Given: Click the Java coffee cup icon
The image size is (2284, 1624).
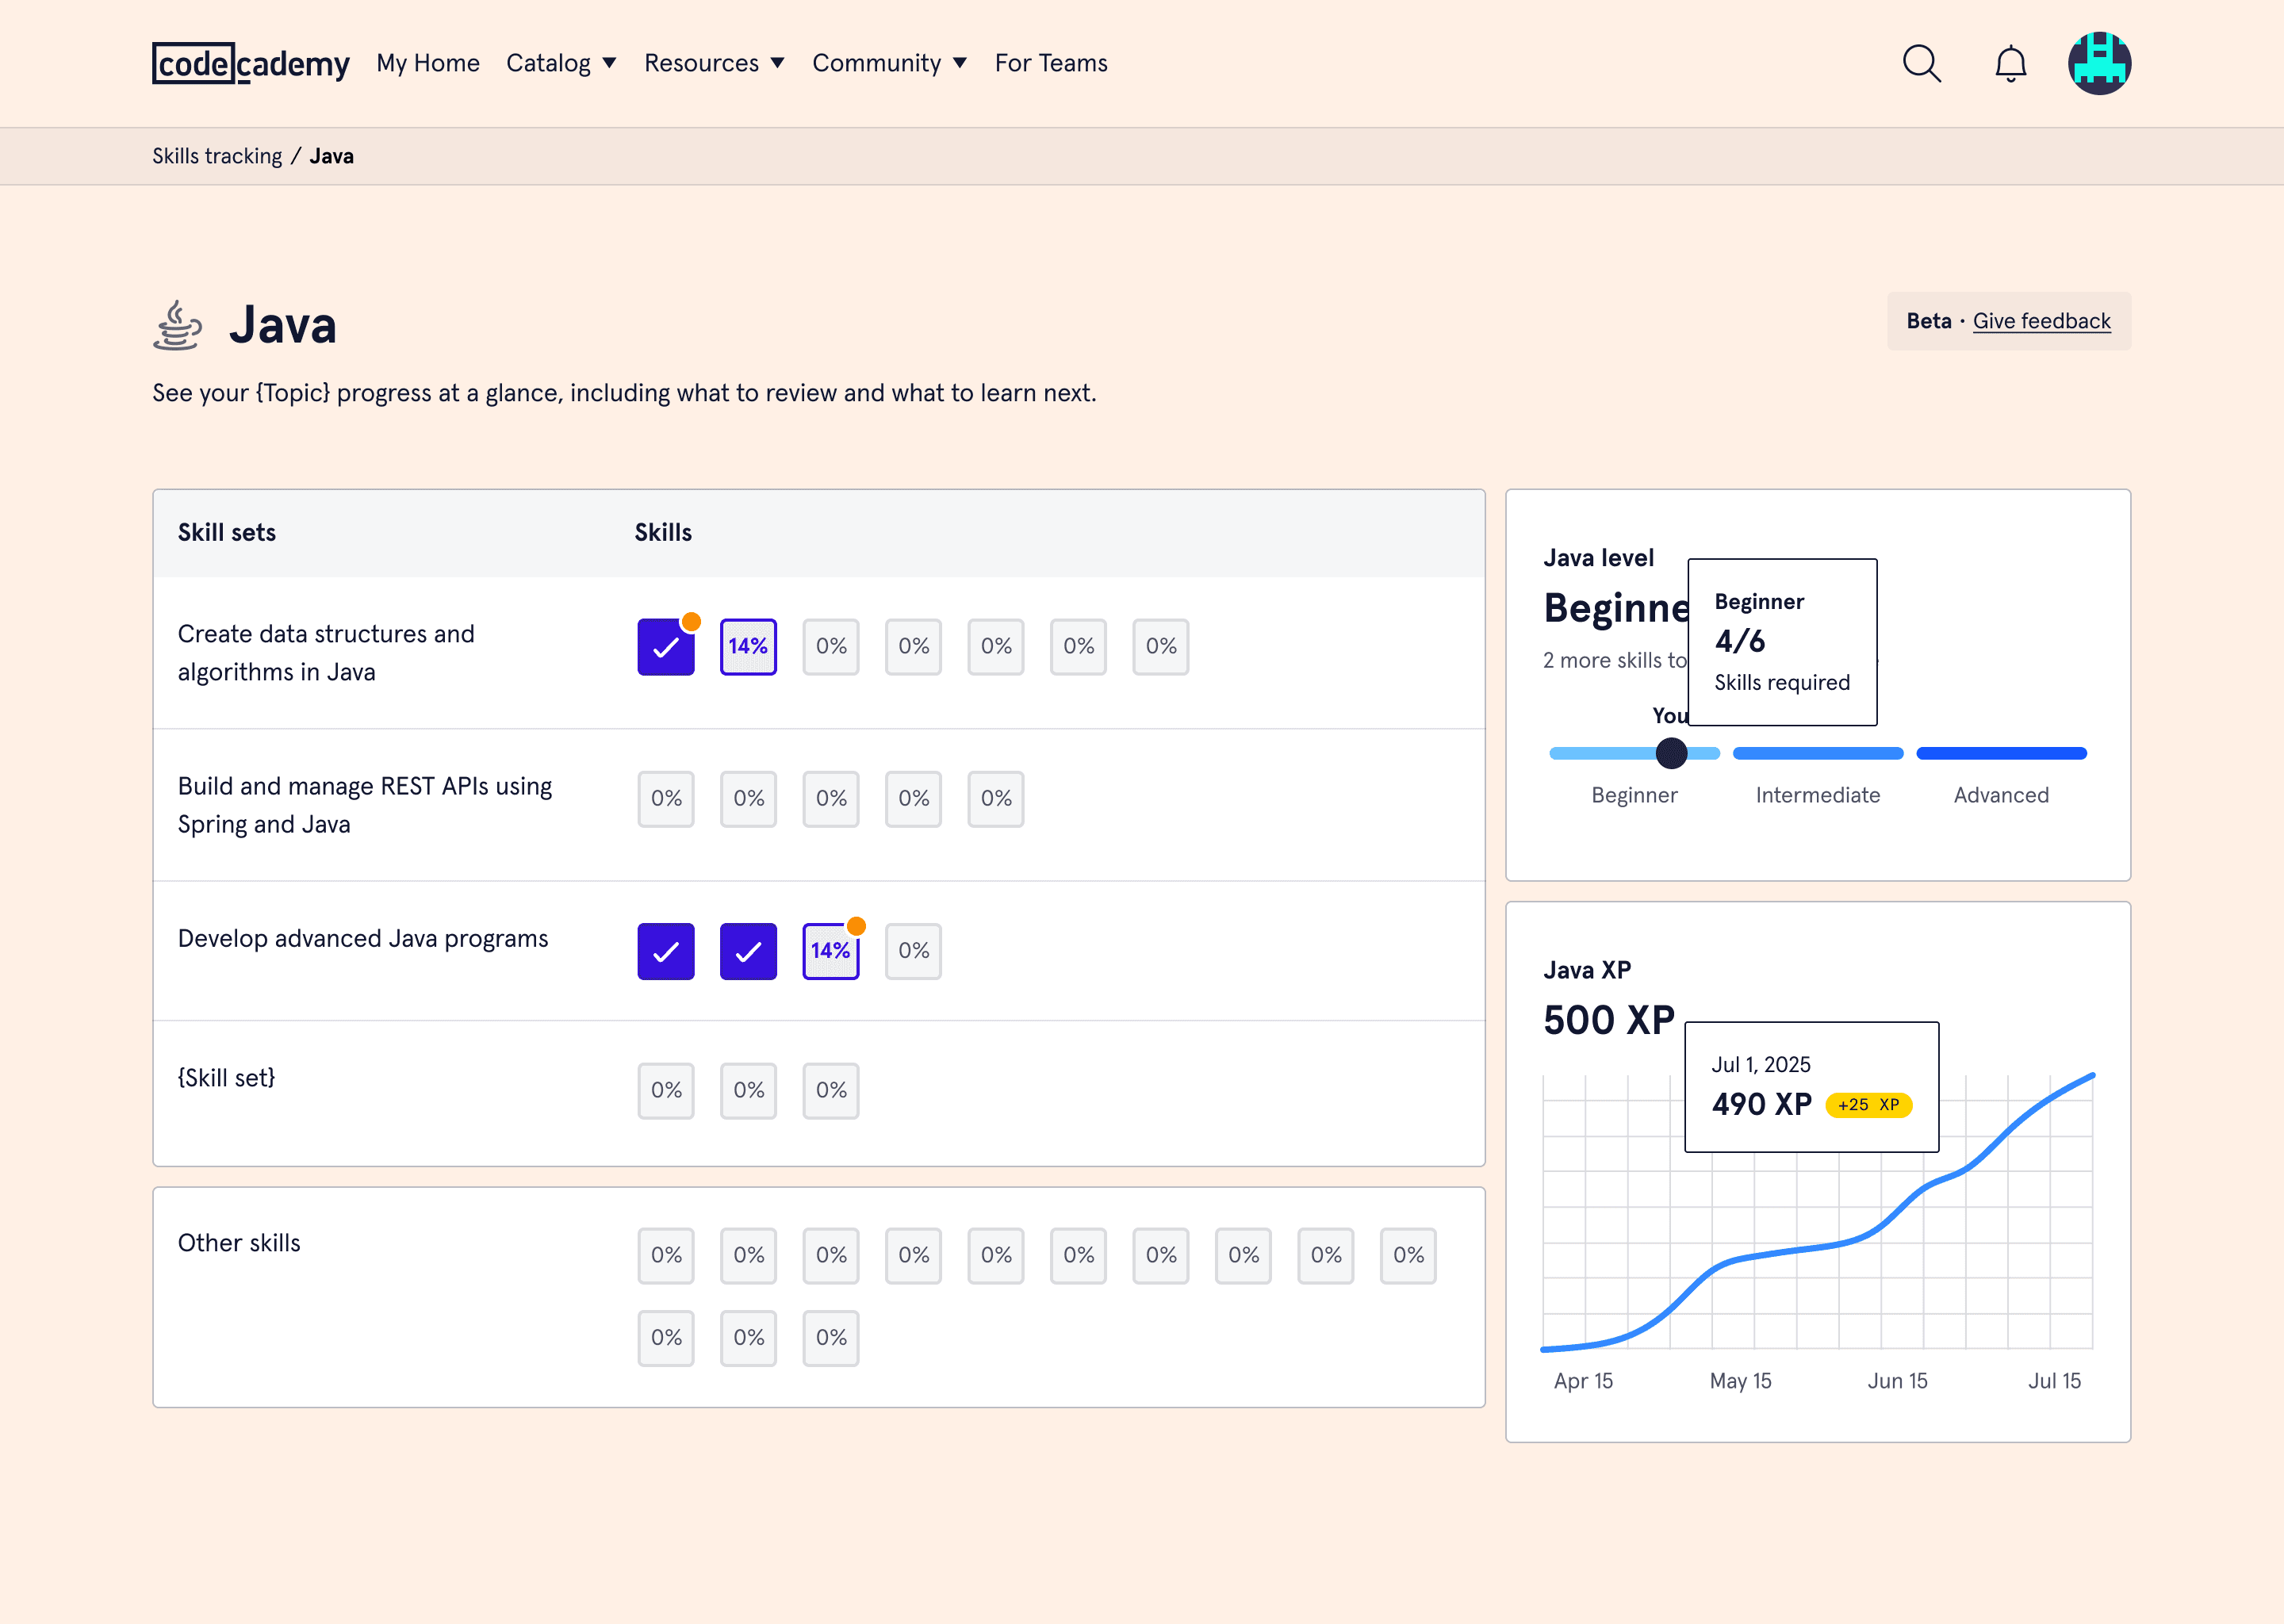Looking at the screenshot, I should pos(177,325).
